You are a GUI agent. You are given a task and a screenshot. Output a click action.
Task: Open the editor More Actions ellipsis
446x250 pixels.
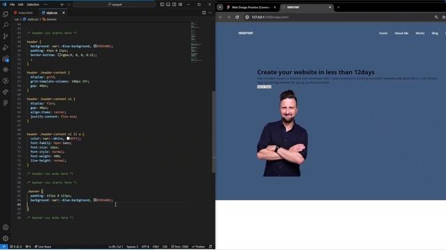[x=210, y=12]
